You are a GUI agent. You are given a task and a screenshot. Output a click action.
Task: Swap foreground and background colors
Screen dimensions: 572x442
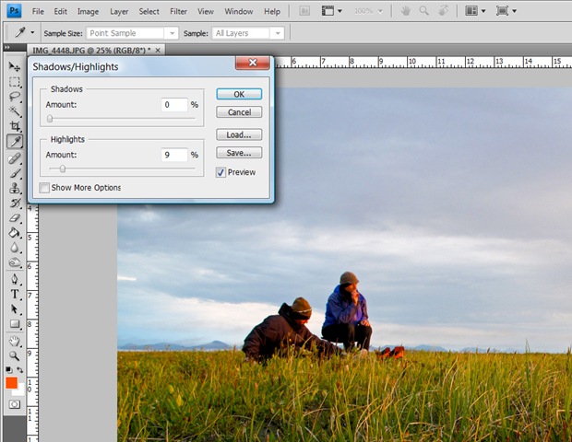click(20, 369)
